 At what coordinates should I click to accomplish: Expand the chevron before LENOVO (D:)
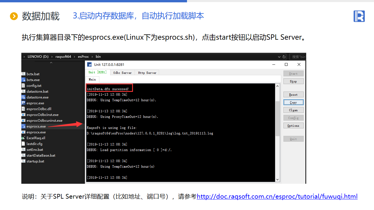point(24,57)
